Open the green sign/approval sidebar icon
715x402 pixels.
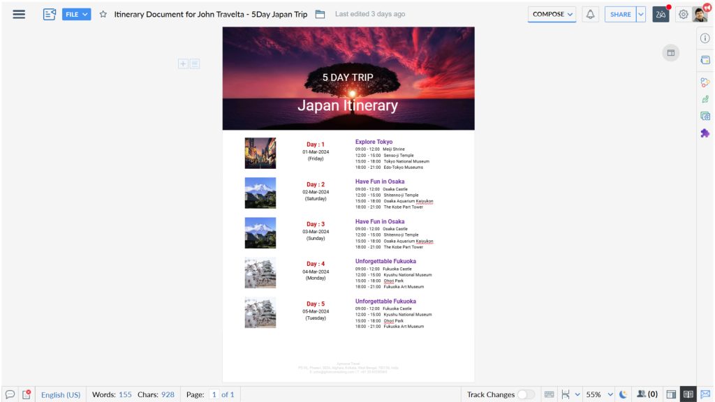pos(705,99)
